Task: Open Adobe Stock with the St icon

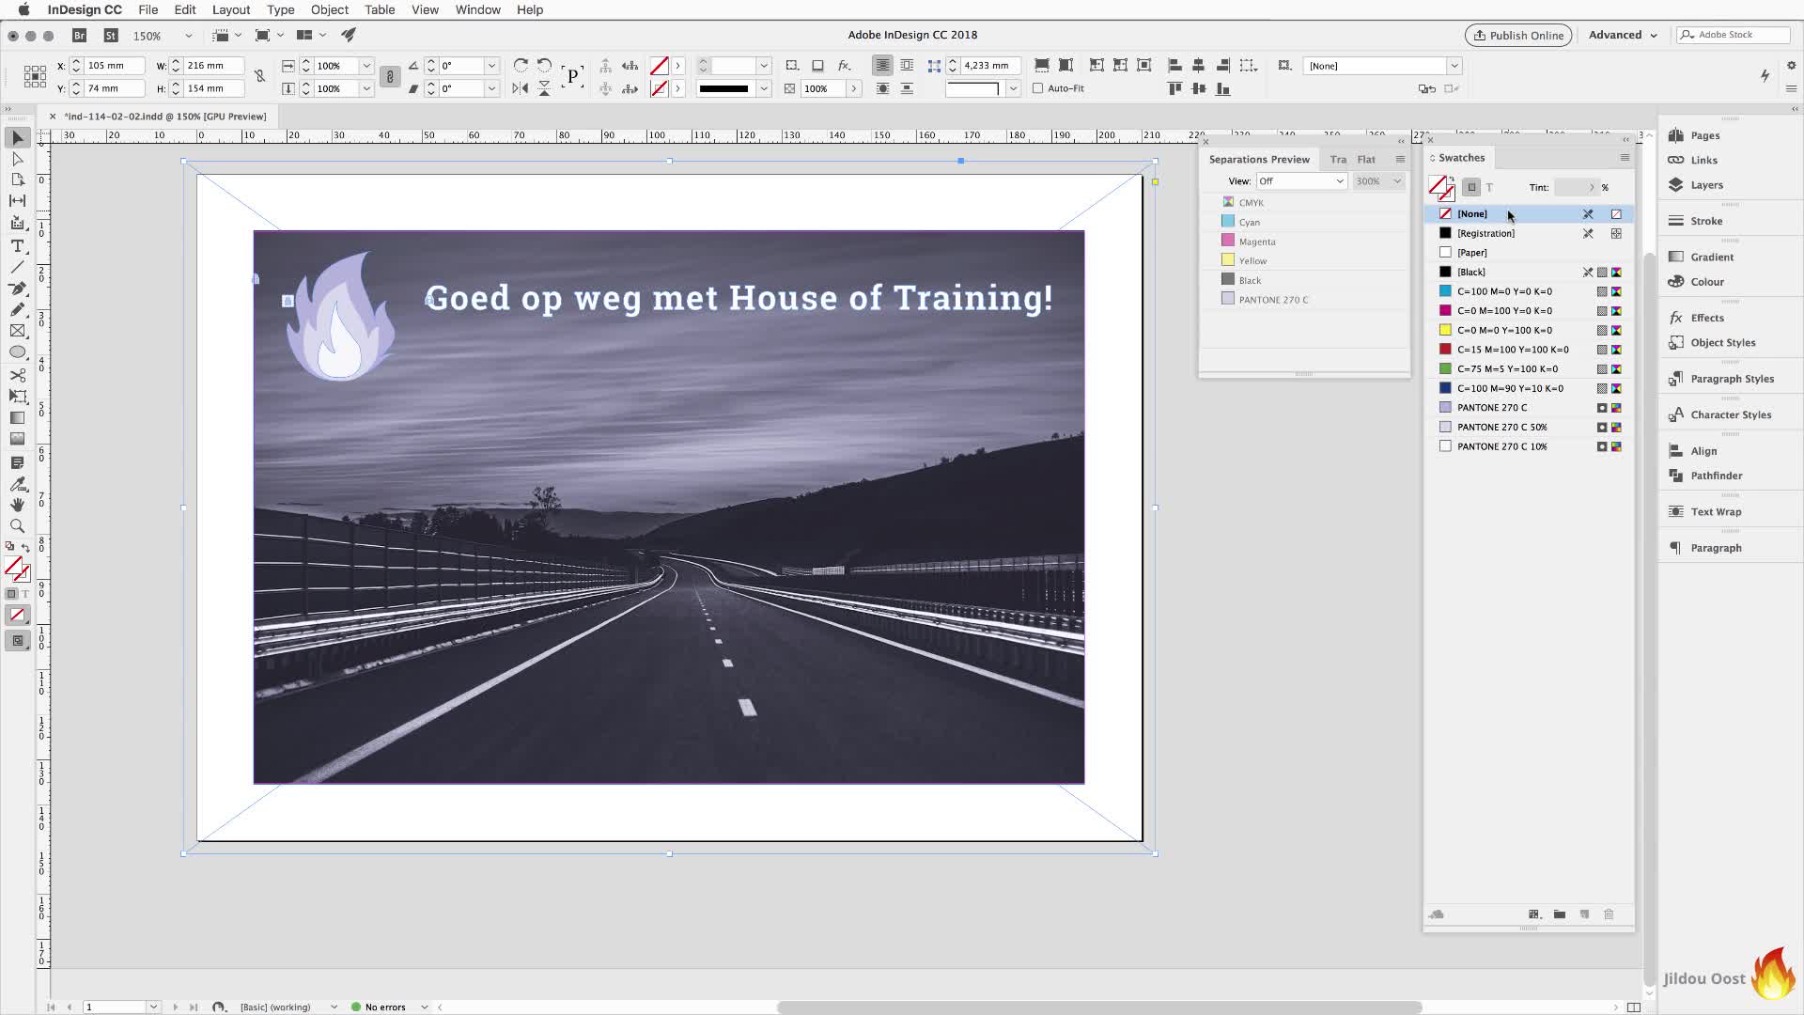Action: click(111, 35)
